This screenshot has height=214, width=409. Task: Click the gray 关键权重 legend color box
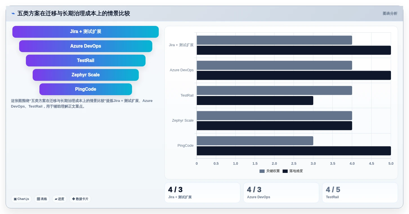(x=262, y=171)
